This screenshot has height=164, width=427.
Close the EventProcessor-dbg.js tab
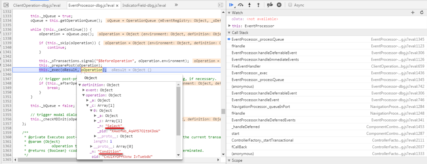tap(117, 5)
